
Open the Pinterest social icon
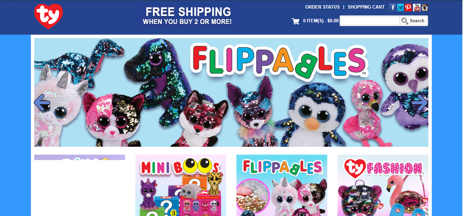click(x=408, y=8)
